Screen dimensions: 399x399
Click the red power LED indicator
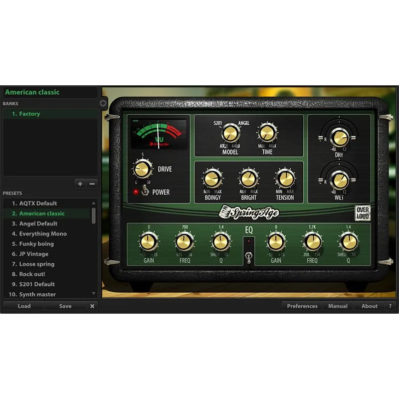pos(136,192)
